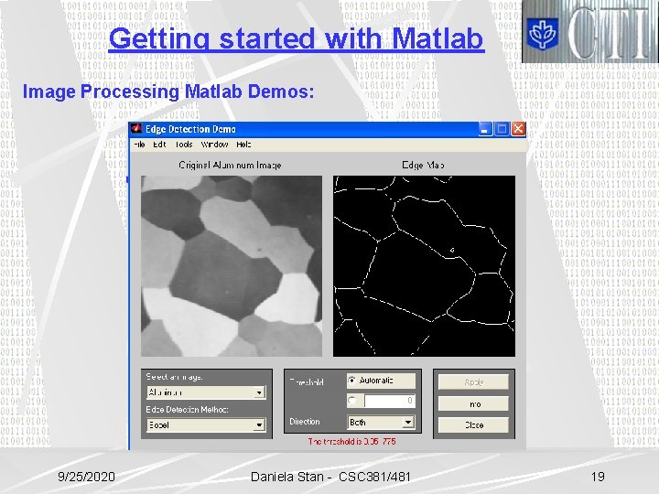This screenshot has width=659, height=494.
Task: Click the 'Daniela Stan - CSC381/481' footer
Action: click(330, 477)
